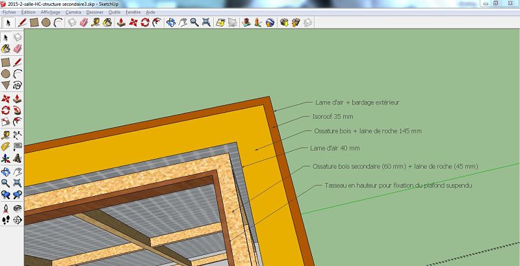Choose Zoom Extents in the top toolbar

tap(206, 22)
